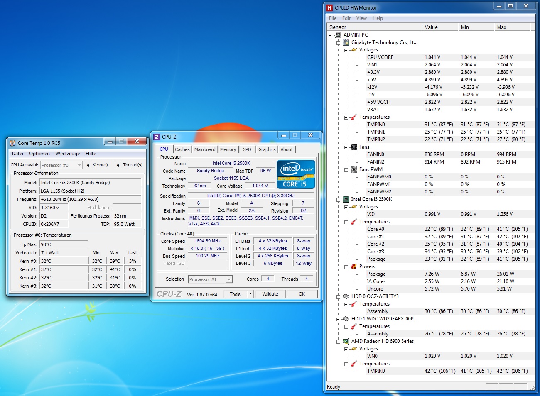Click the OCZ-AGILITY3 Temperatures thermometer icon
540x396 pixels.
coord(354,304)
